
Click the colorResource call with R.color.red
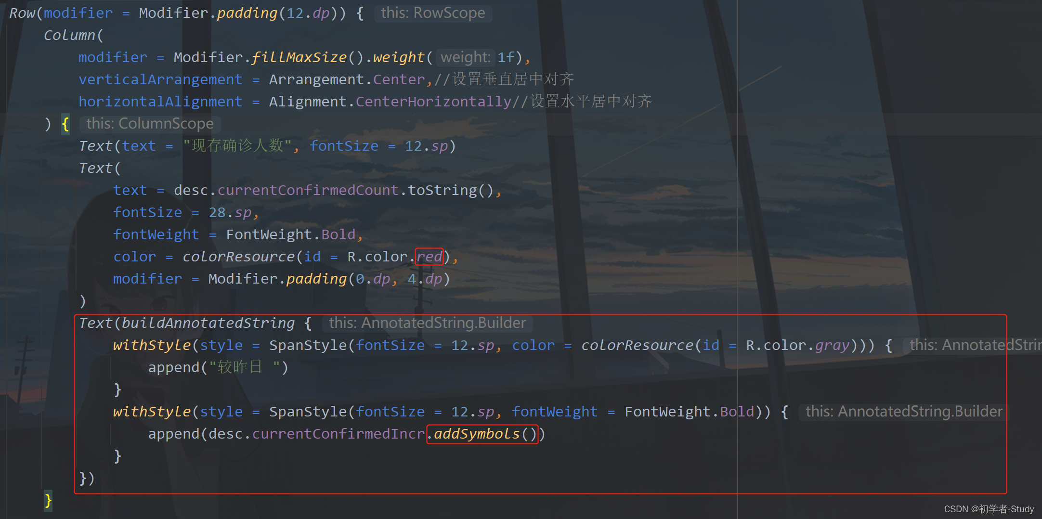pyautogui.click(x=316, y=257)
